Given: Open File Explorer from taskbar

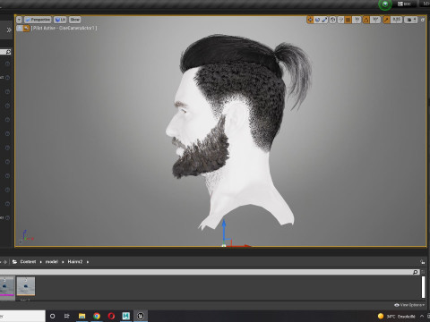Looking at the screenshot, I should pos(82,316).
